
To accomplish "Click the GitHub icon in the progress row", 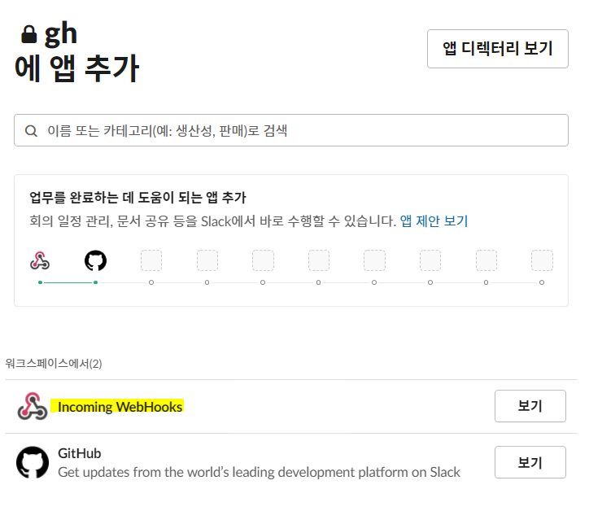I will tap(95, 260).
